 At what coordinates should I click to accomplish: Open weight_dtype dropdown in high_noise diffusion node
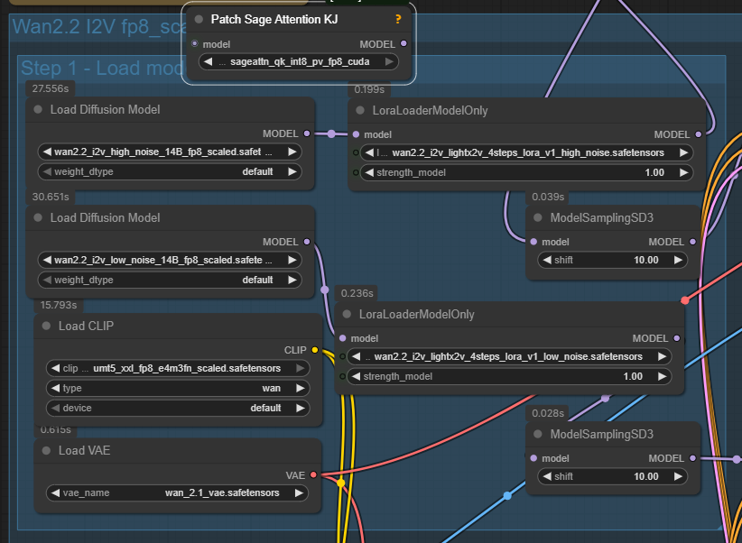coord(170,171)
